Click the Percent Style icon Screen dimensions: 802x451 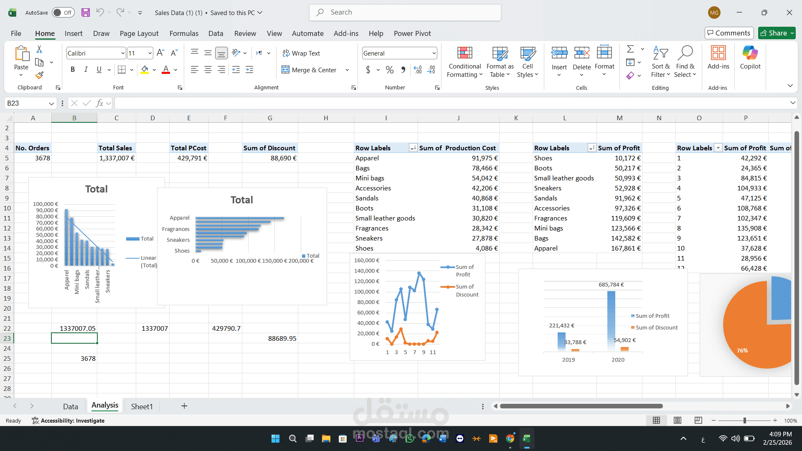[x=389, y=70]
